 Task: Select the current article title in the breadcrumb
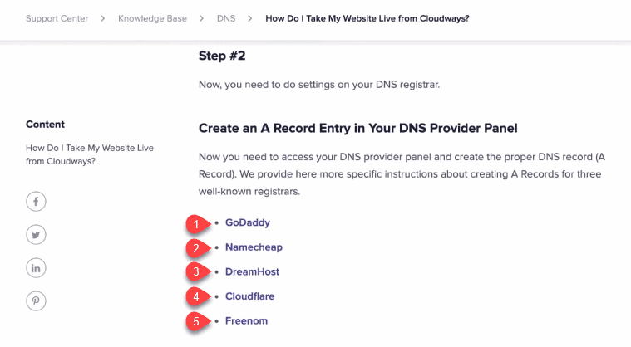click(x=367, y=18)
